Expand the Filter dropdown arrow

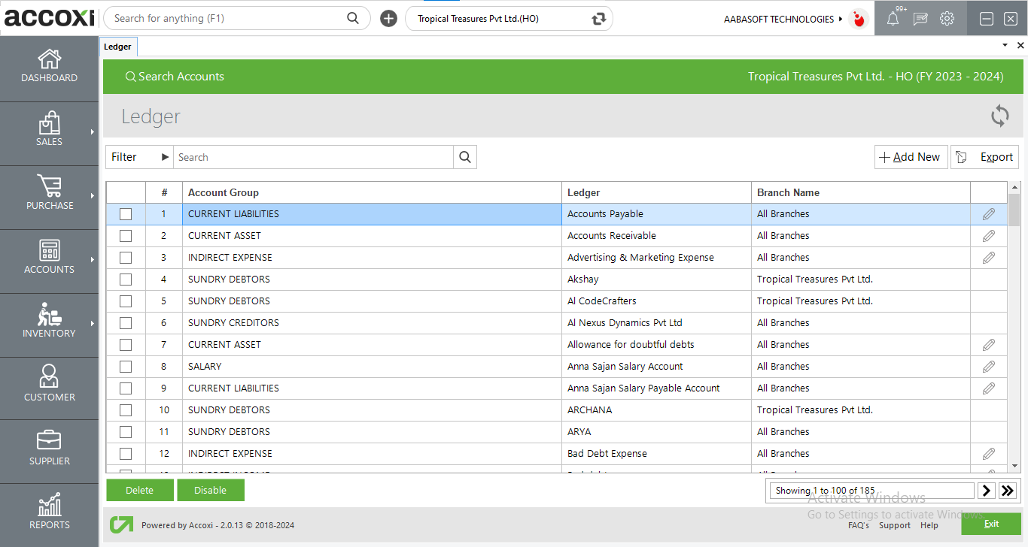tap(165, 157)
